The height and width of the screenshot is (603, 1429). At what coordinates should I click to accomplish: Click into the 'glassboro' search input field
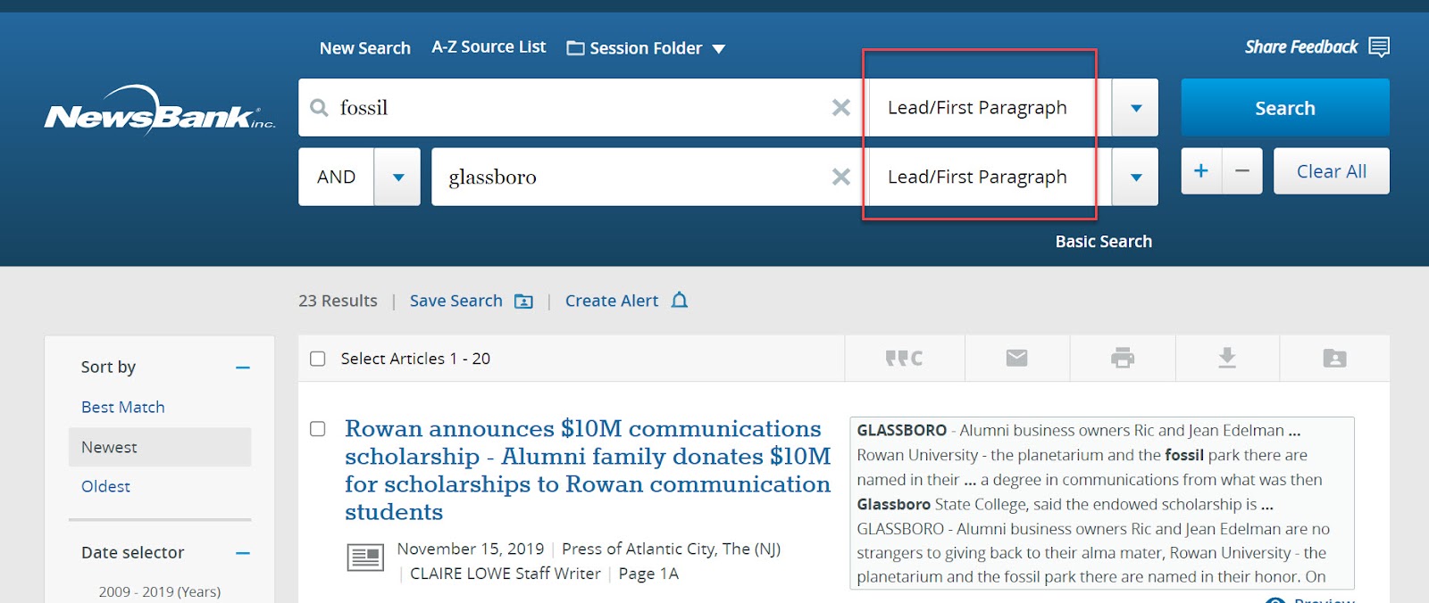point(630,177)
